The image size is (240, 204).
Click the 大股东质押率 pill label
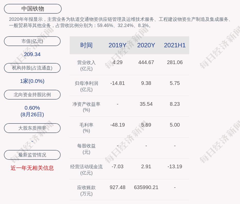(x=32, y=128)
